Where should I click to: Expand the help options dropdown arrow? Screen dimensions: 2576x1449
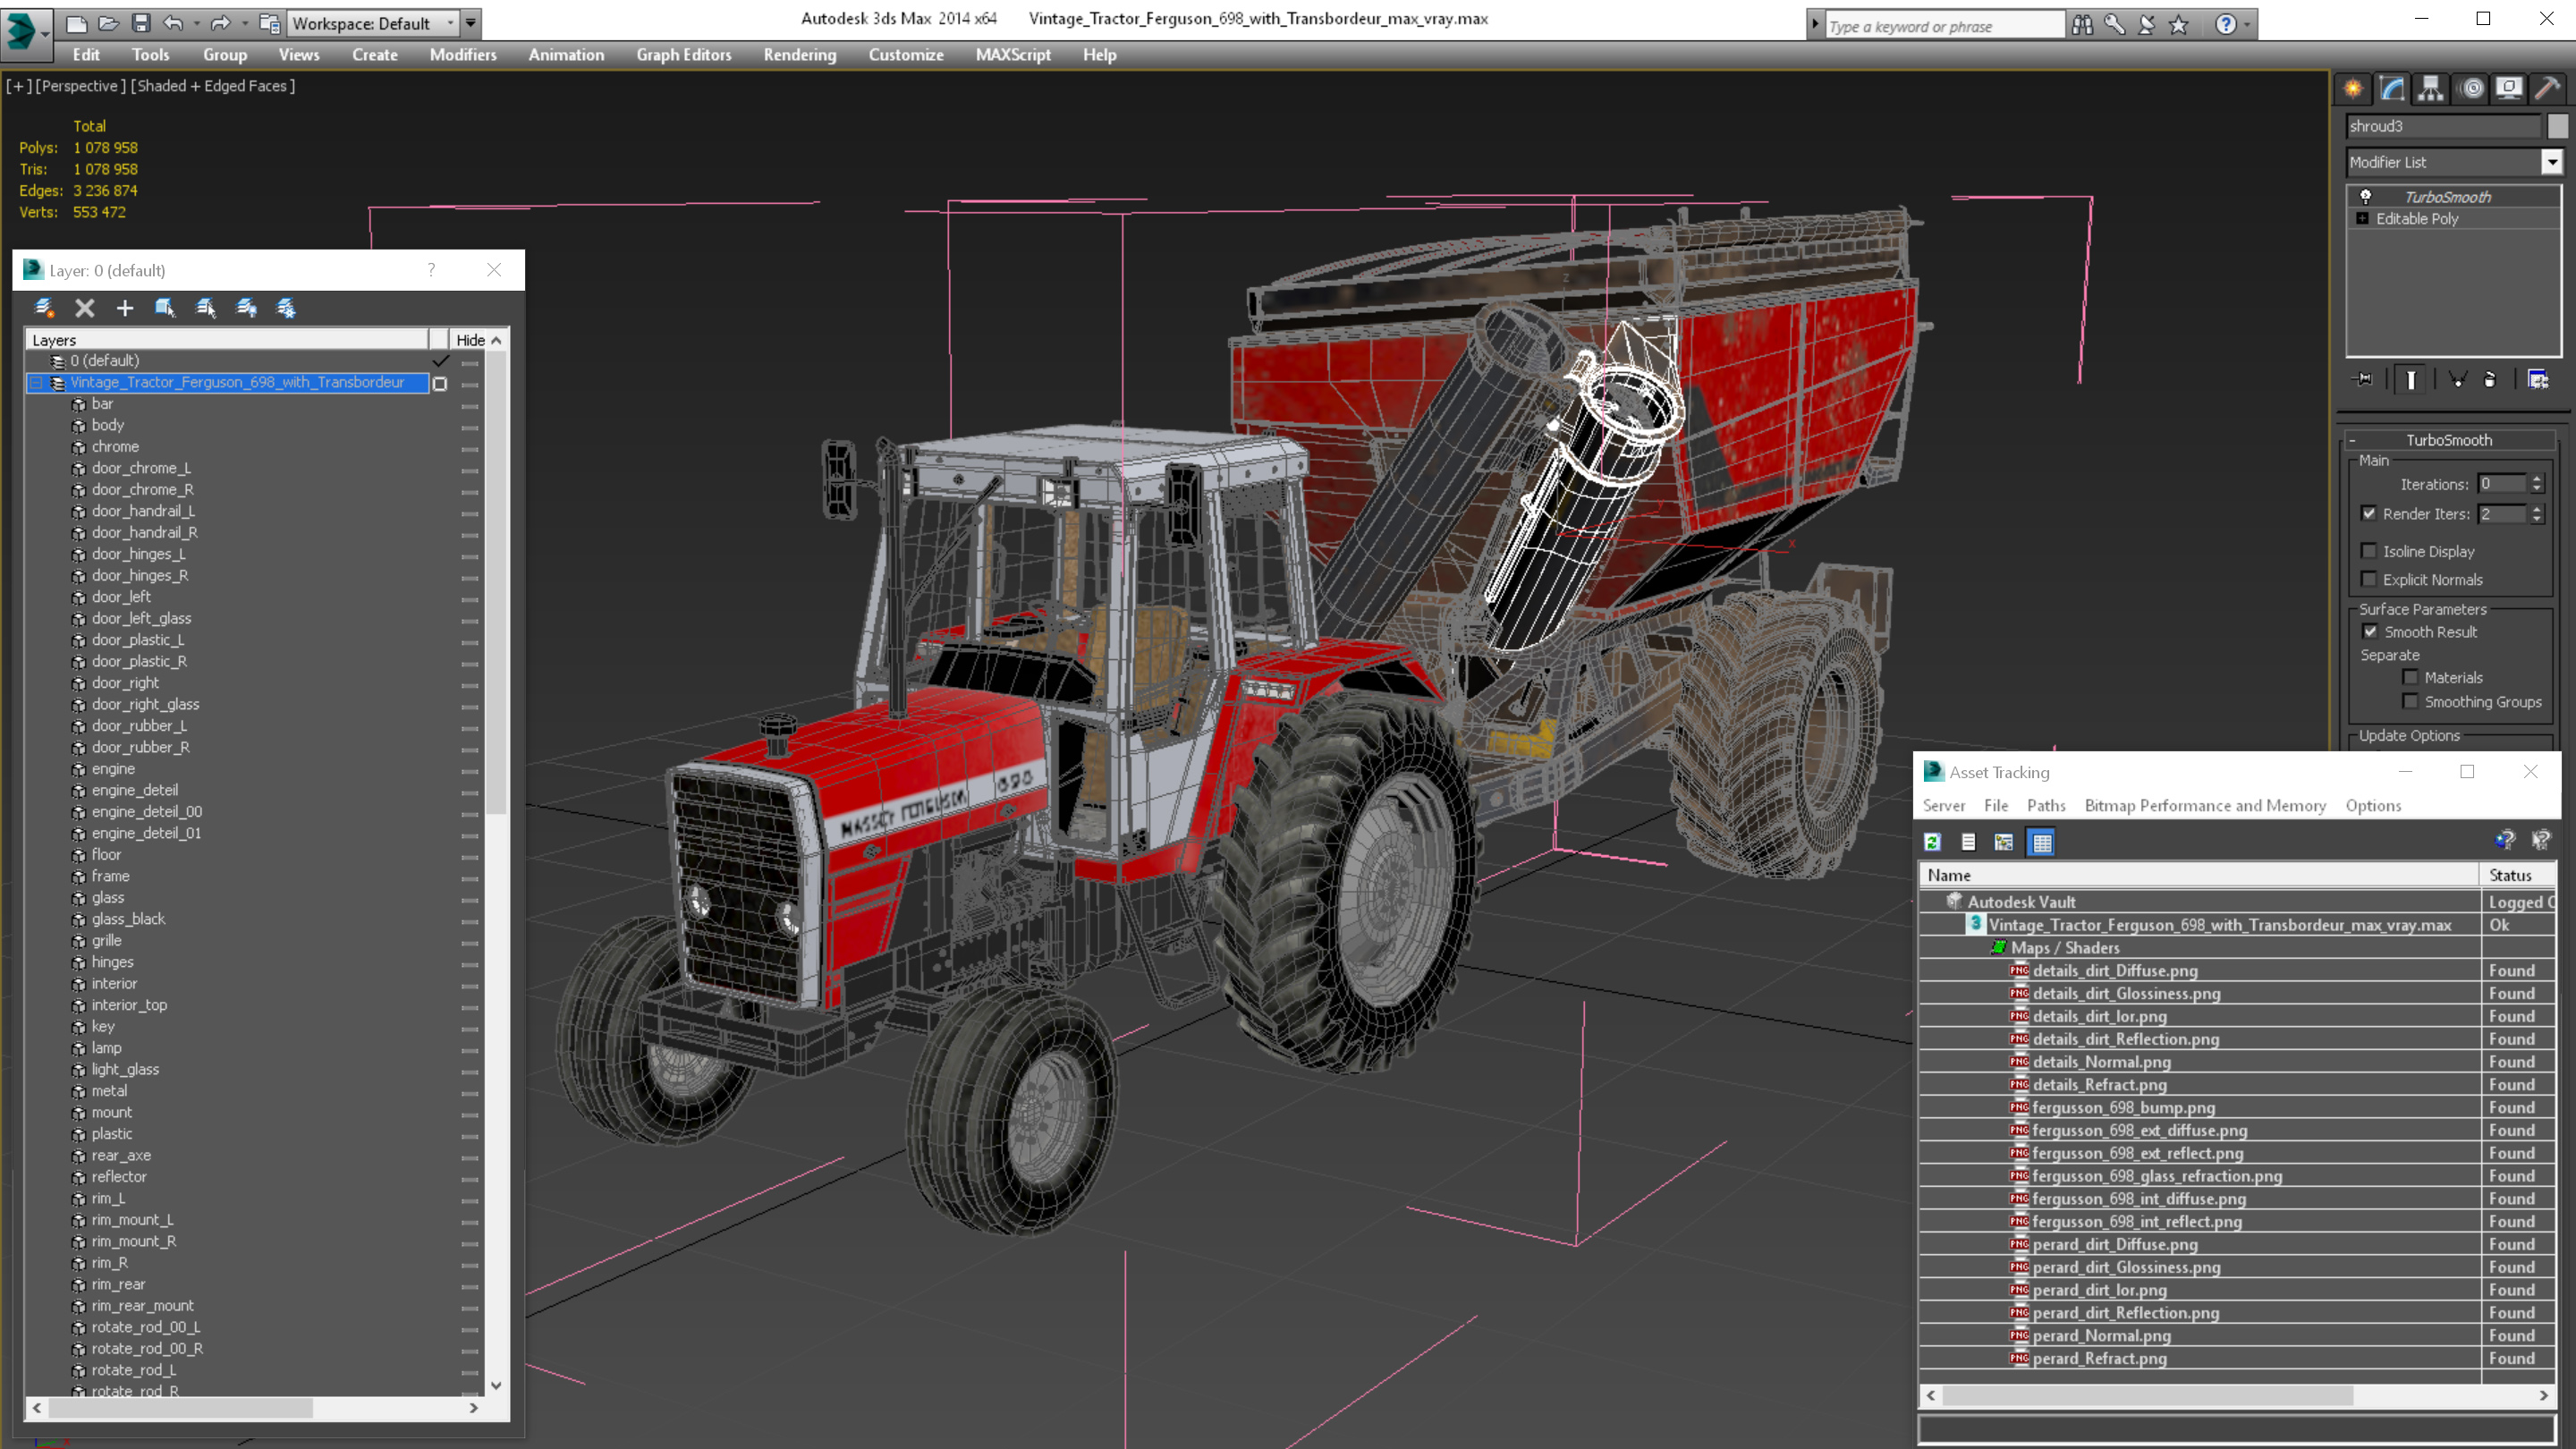[x=2247, y=24]
